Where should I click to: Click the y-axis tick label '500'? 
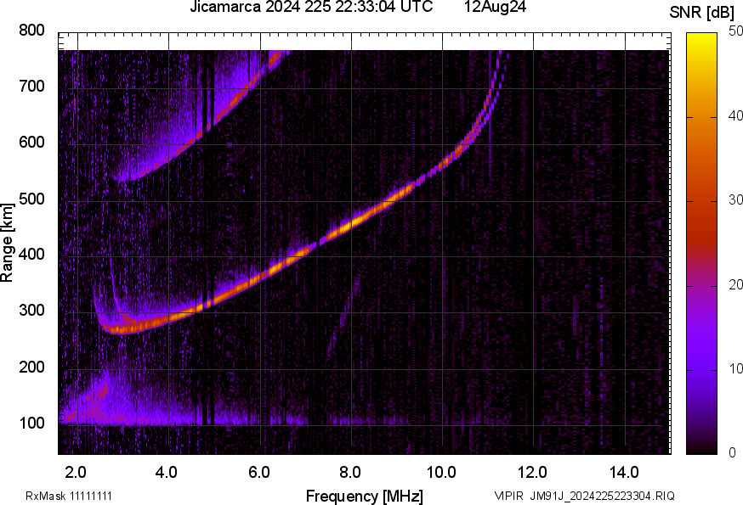pyautogui.click(x=31, y=199)
